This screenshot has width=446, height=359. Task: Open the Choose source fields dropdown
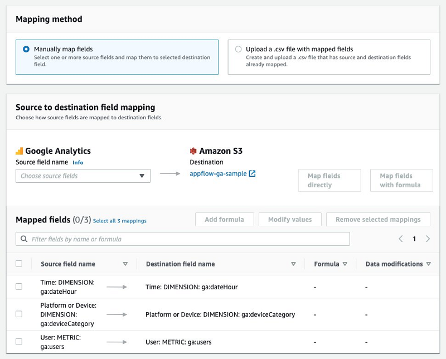83,176
